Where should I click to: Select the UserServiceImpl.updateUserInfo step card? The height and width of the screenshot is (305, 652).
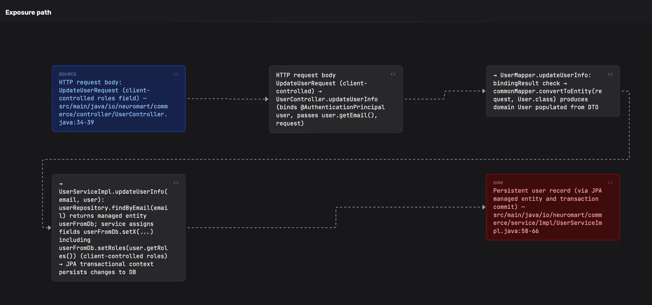tap(119, 228)
